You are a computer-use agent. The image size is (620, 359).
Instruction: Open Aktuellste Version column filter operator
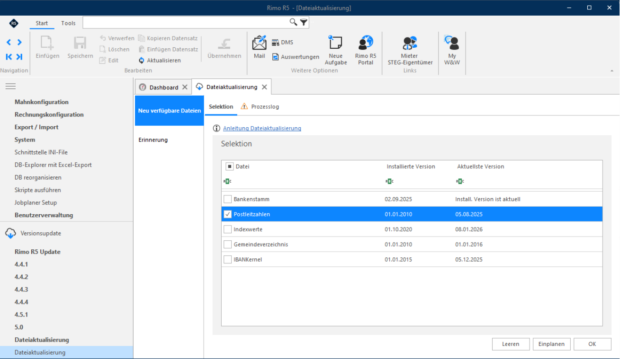[460, 181]
